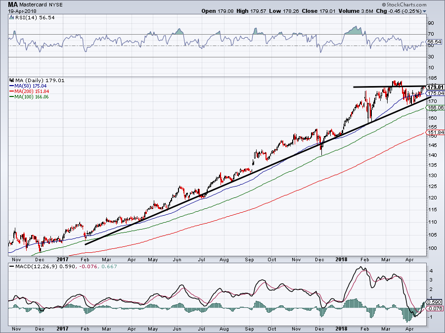This screenshot has width=445, height=333.
Task: Click the MA ticker symbol in header
Action: [13, 4]
